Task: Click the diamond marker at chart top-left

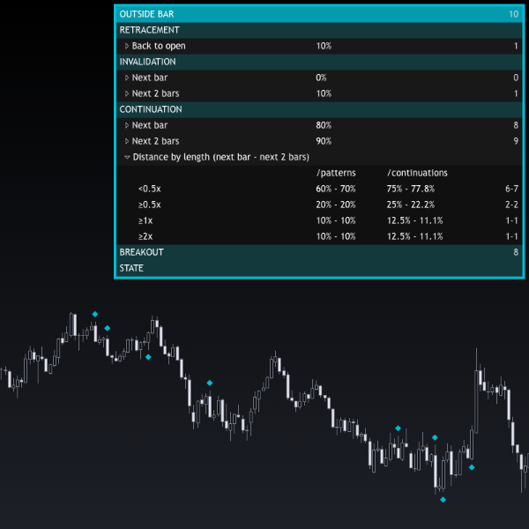Action: coord(95,314)
